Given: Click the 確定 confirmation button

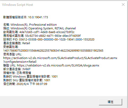Looking at the screenshot, I should 111,102.
